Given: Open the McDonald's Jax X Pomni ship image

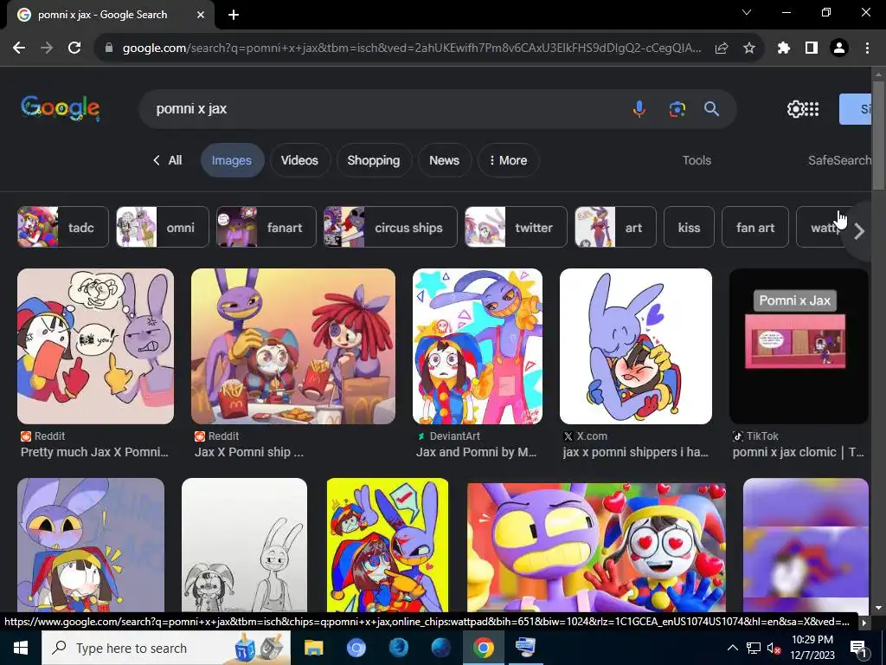Looking at the screenshot, I should click(293, 346).
